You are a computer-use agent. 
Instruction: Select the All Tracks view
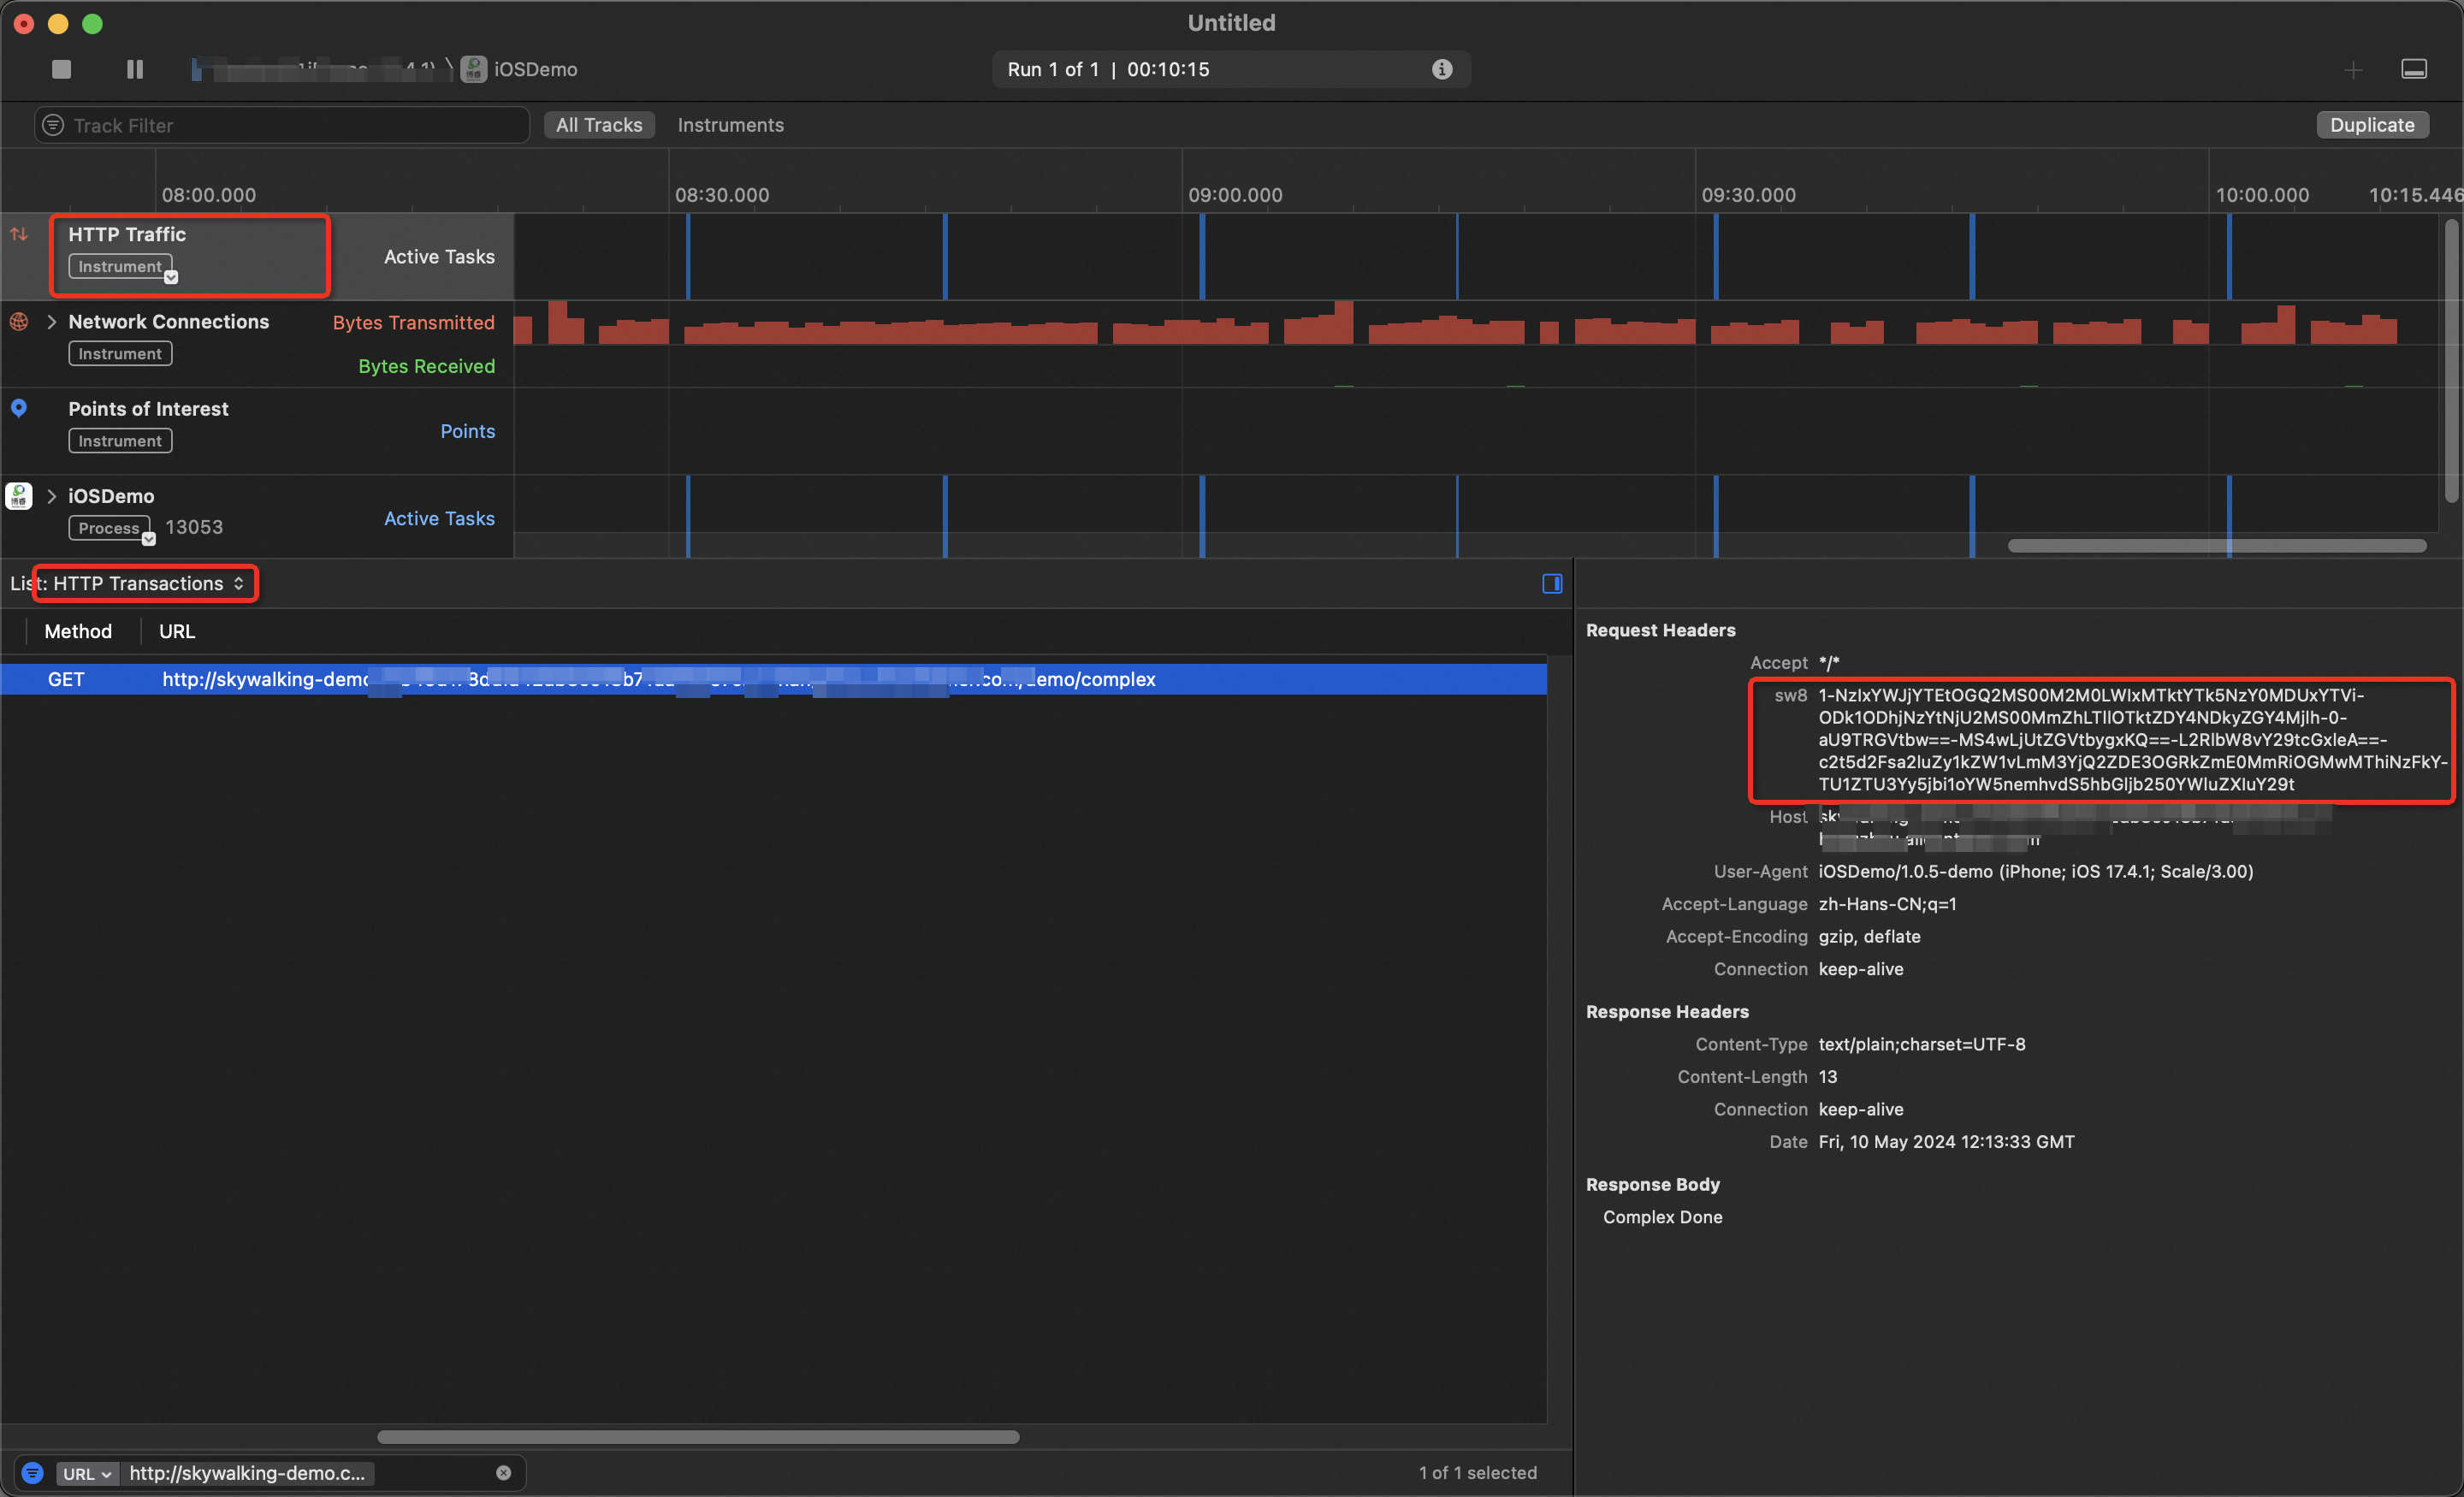click(598, 124)
